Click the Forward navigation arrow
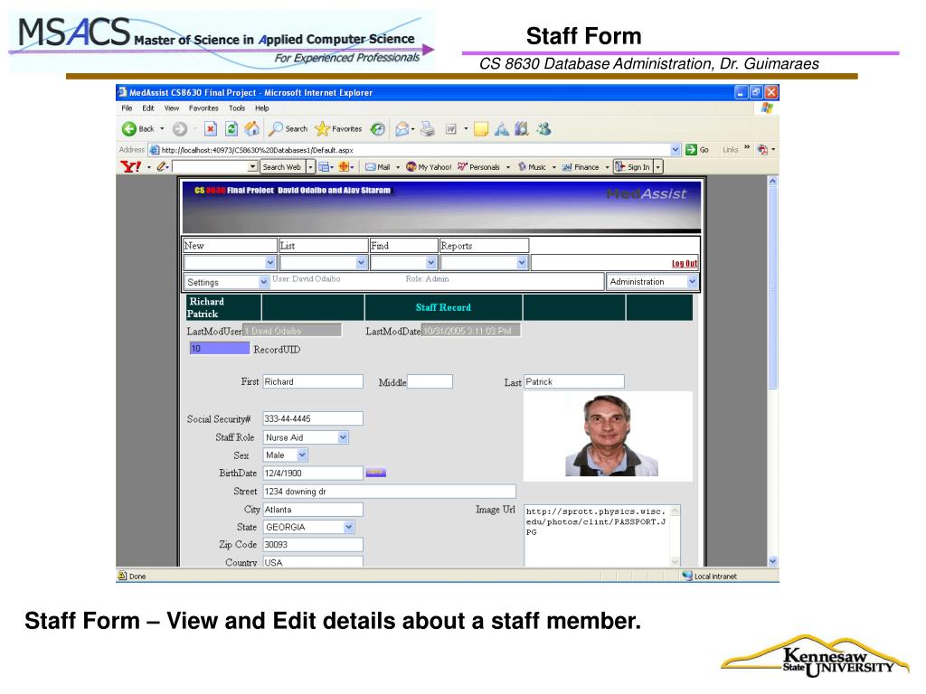926x694 pixels. [180, 129]
